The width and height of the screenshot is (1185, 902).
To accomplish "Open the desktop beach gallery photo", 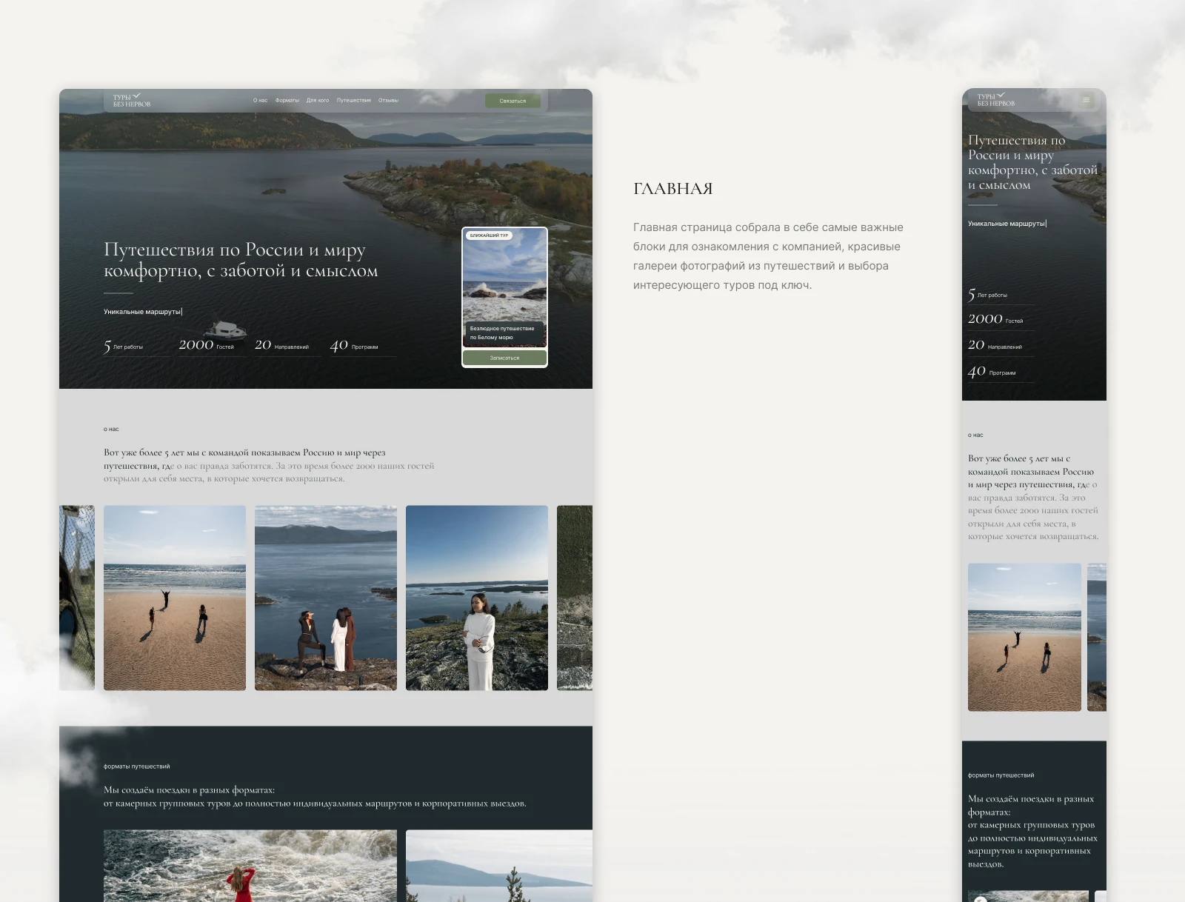I will [175, 598].
